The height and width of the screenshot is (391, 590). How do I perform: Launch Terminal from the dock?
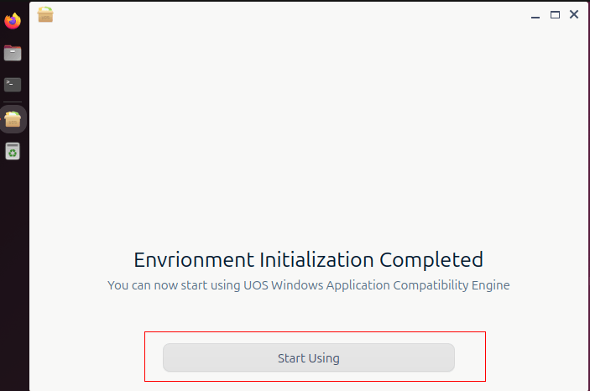13,85
